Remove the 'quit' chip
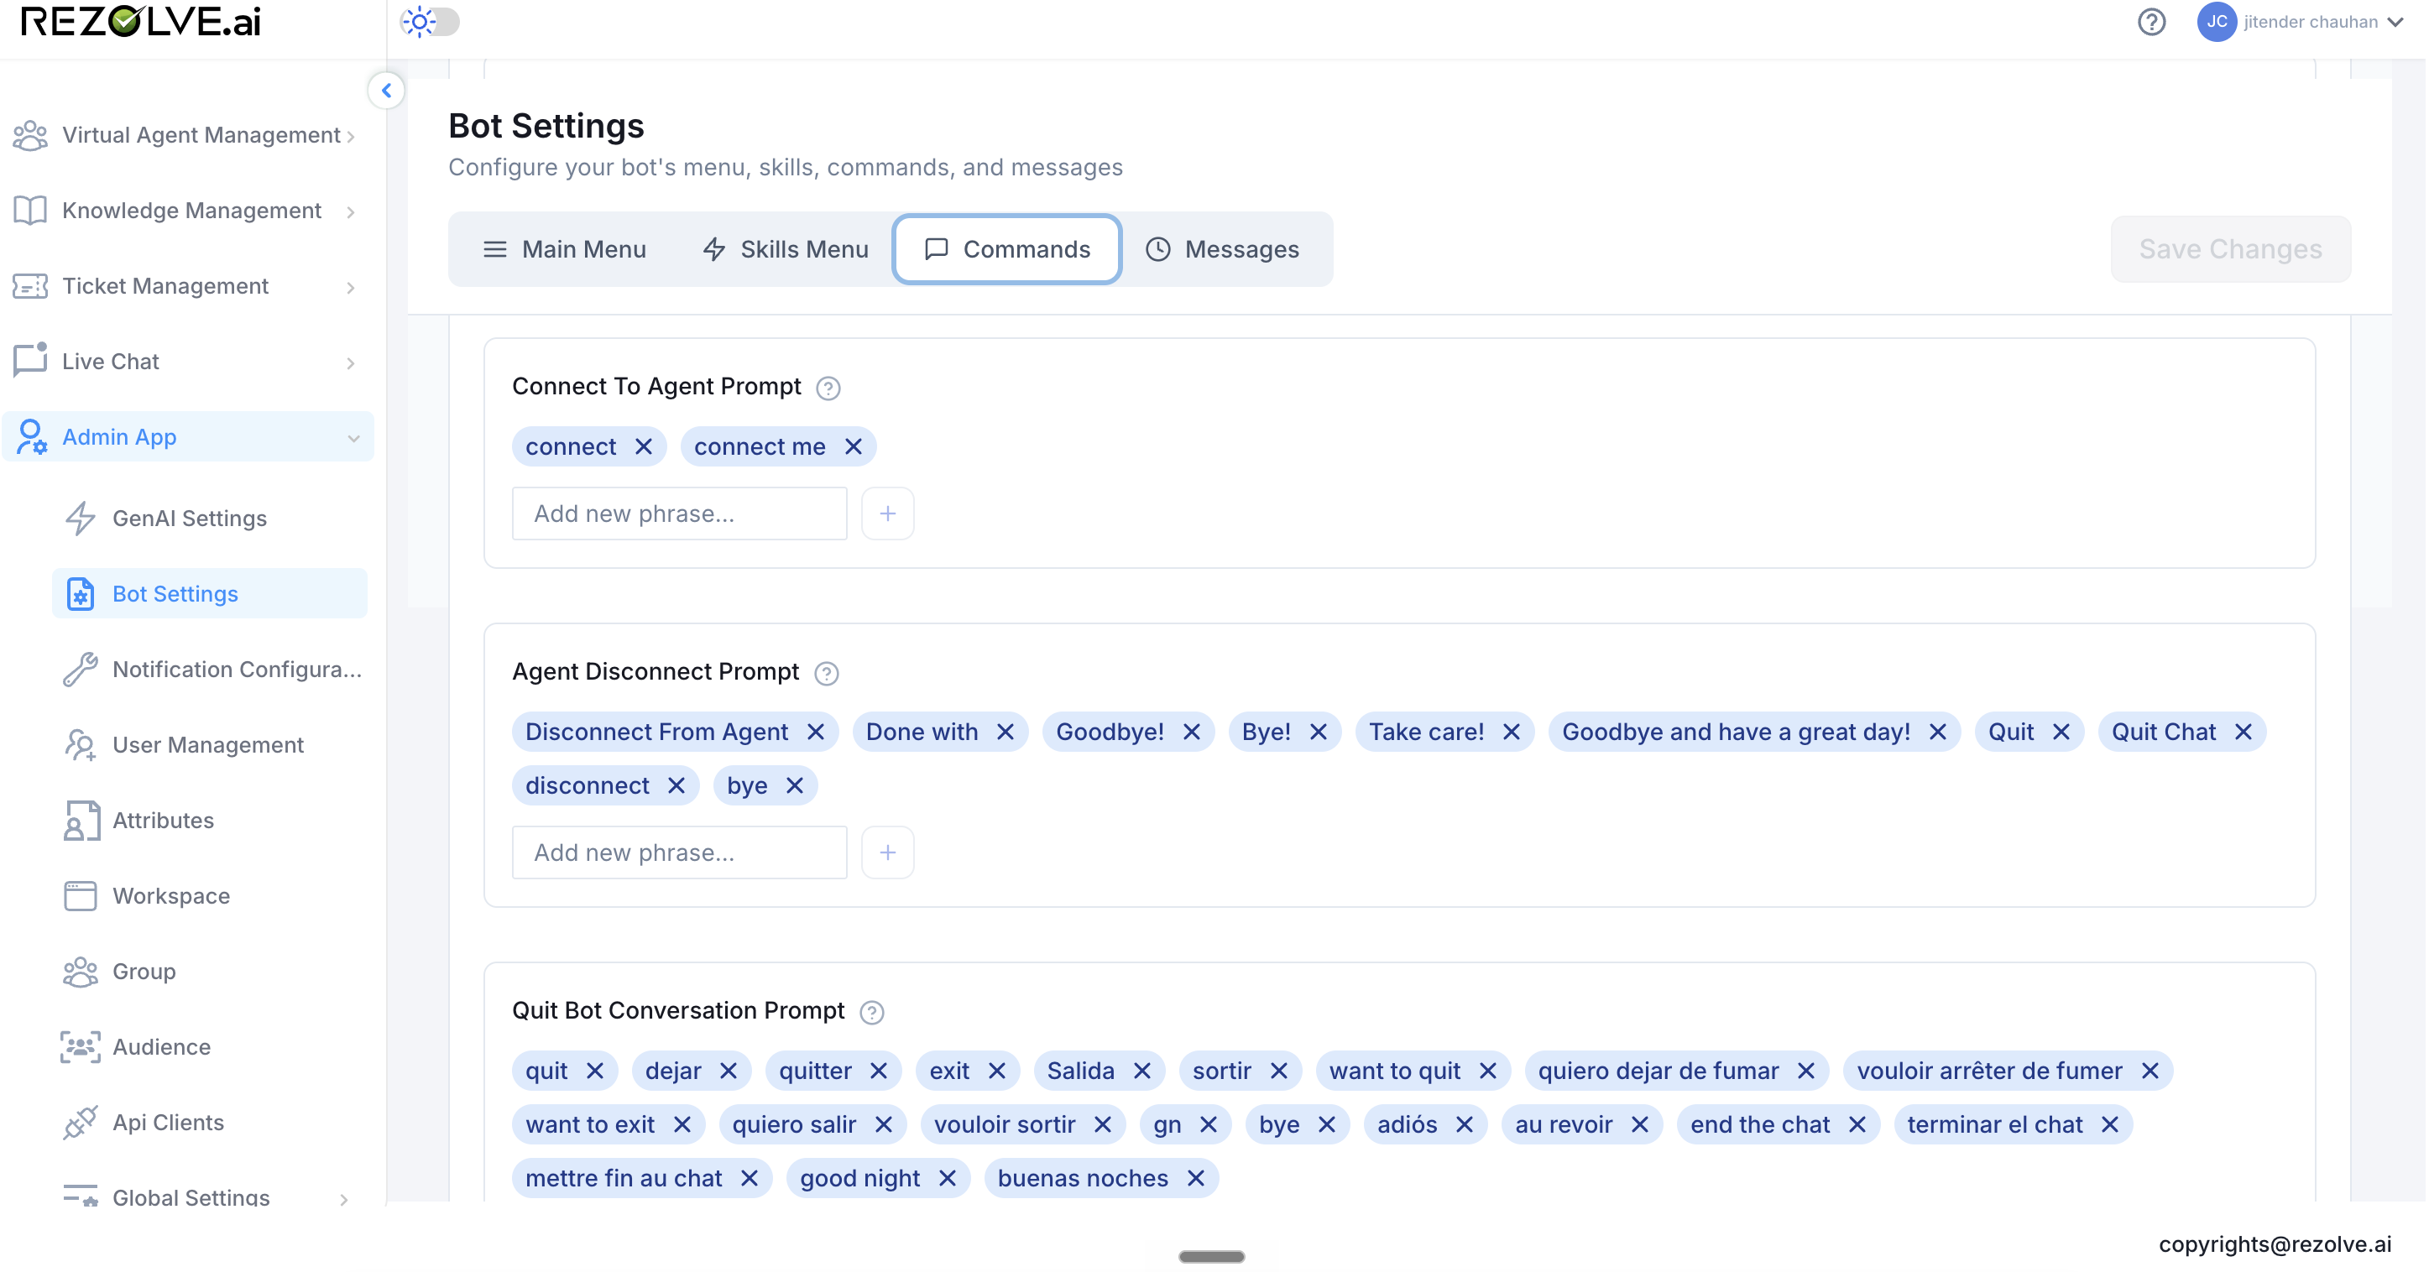The image size is (2429, 1272). (595, 1071)
